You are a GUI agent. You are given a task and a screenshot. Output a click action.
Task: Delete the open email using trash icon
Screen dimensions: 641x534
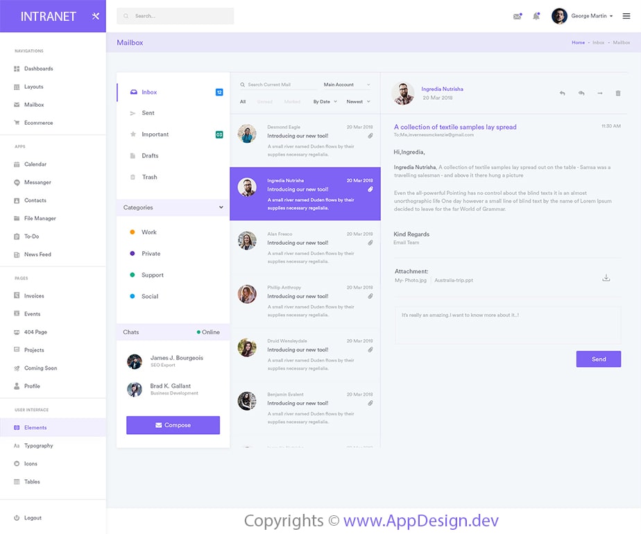coord(617,92)
